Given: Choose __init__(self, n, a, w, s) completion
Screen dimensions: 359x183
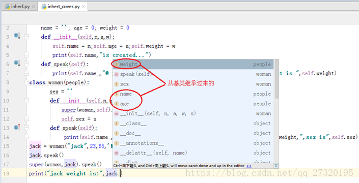Looking at the screenshot, I should [193, 113].
